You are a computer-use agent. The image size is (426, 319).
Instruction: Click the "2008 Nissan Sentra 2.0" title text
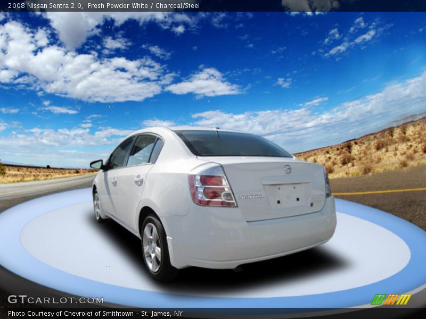45,6
